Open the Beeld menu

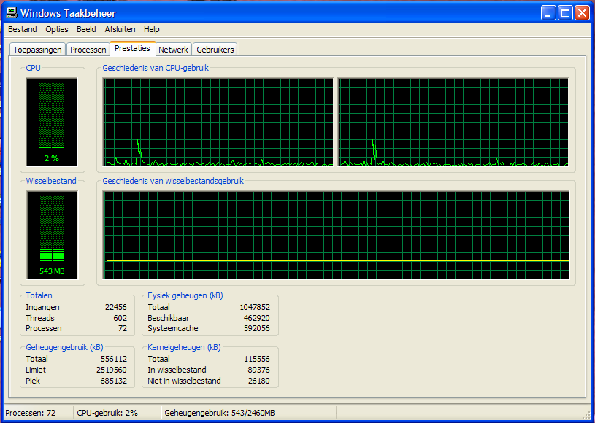(x=86, y=29)
